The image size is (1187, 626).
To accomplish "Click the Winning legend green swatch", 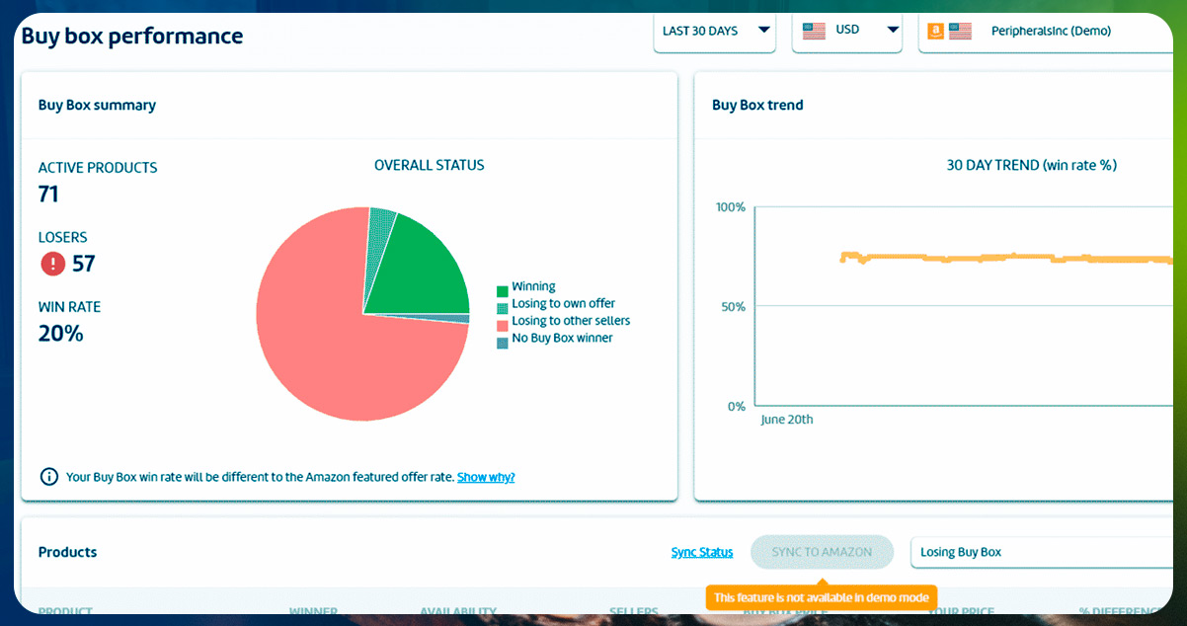I will click(x=503, y=291).
